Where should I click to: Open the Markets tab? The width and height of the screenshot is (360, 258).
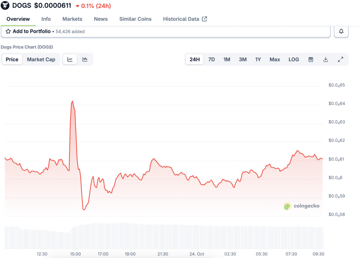click(72, 19)
